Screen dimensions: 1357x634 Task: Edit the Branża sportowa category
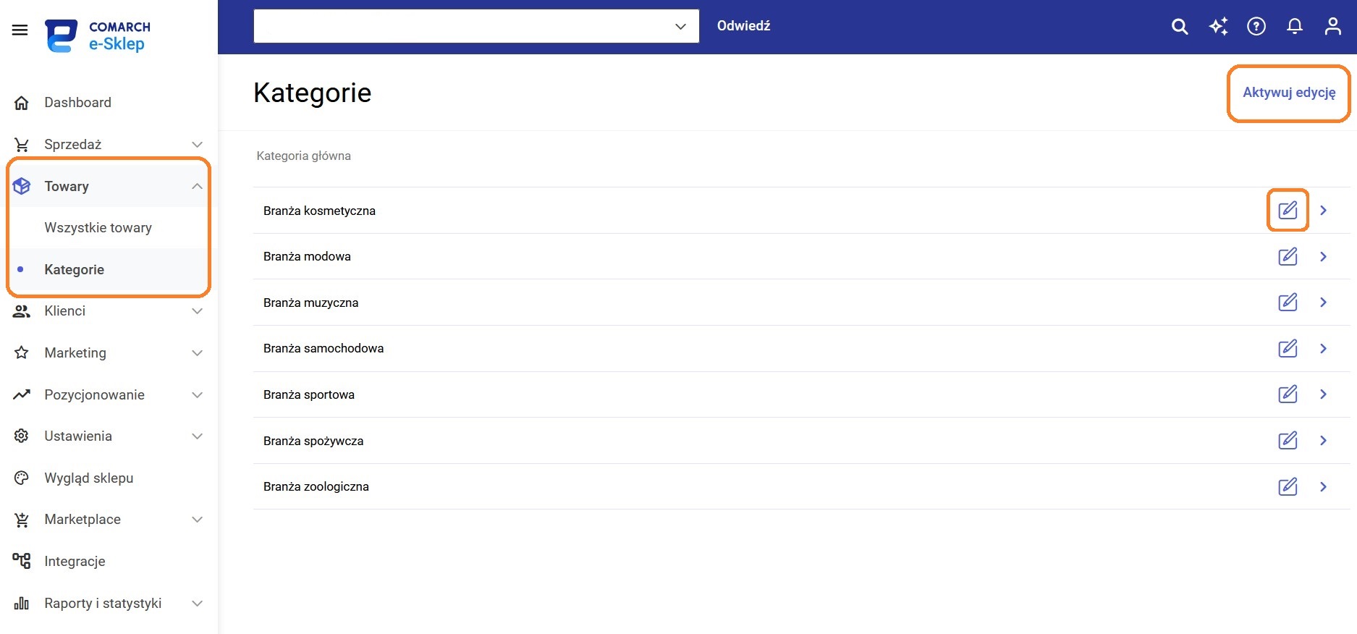[x=1288, y=394]
